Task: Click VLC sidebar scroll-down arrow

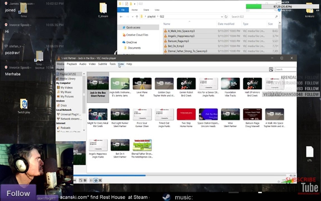Action: [x=84, y=130]
